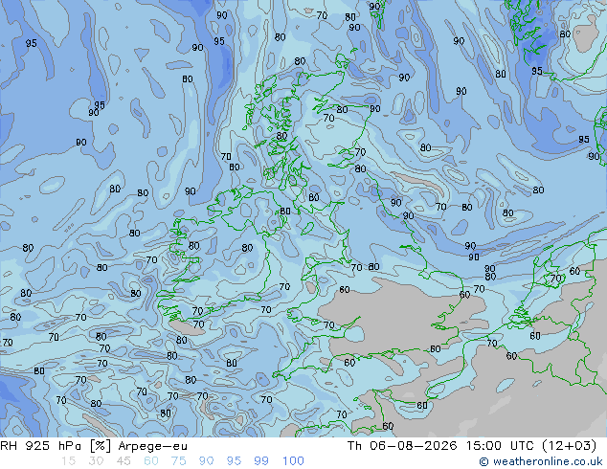Select the legend value 30
This screenshot has height=469, width=607.
point(96,461)
